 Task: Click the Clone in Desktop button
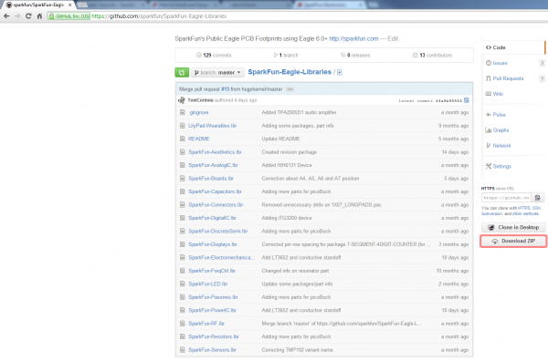(x=513, y=227)
